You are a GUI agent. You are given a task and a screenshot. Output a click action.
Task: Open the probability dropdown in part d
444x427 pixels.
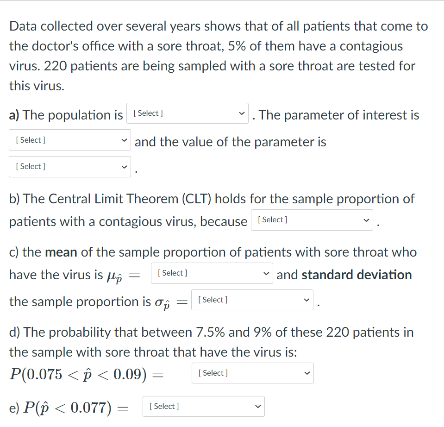(252, 373)
